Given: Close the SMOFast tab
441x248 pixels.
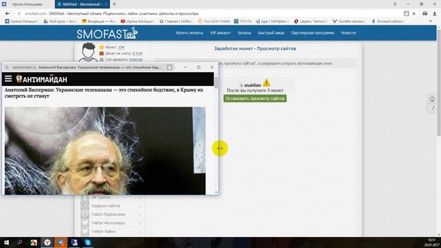Looking at the screenshot, I should click(x=106, y=4).
